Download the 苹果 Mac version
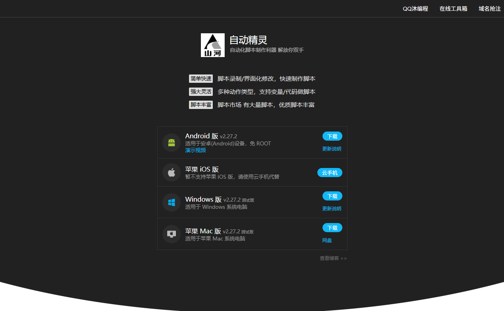The width and height of the screenshot is (504, 311). [x=332, y=228]
